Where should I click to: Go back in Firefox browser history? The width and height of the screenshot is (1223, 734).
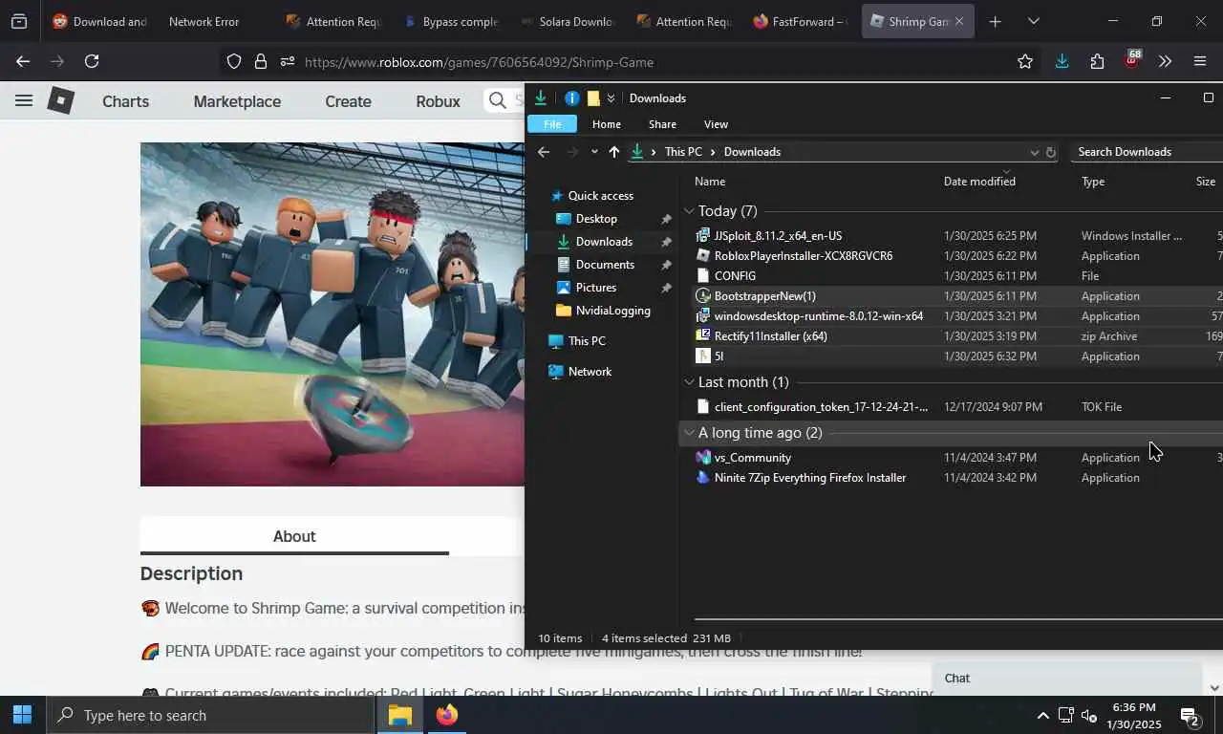[x=23, y=61]
